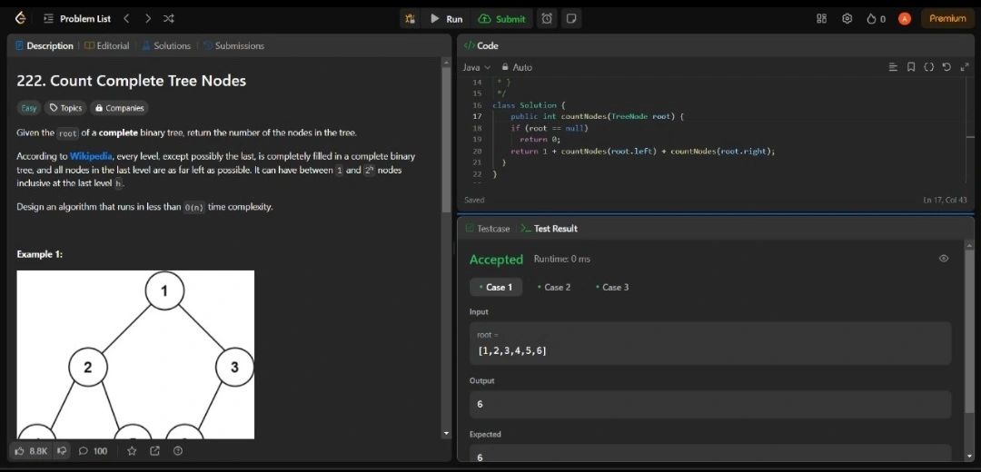Go to previous problem arrow
This screenshot has width=981, height=472.
(x=126, y=19)
